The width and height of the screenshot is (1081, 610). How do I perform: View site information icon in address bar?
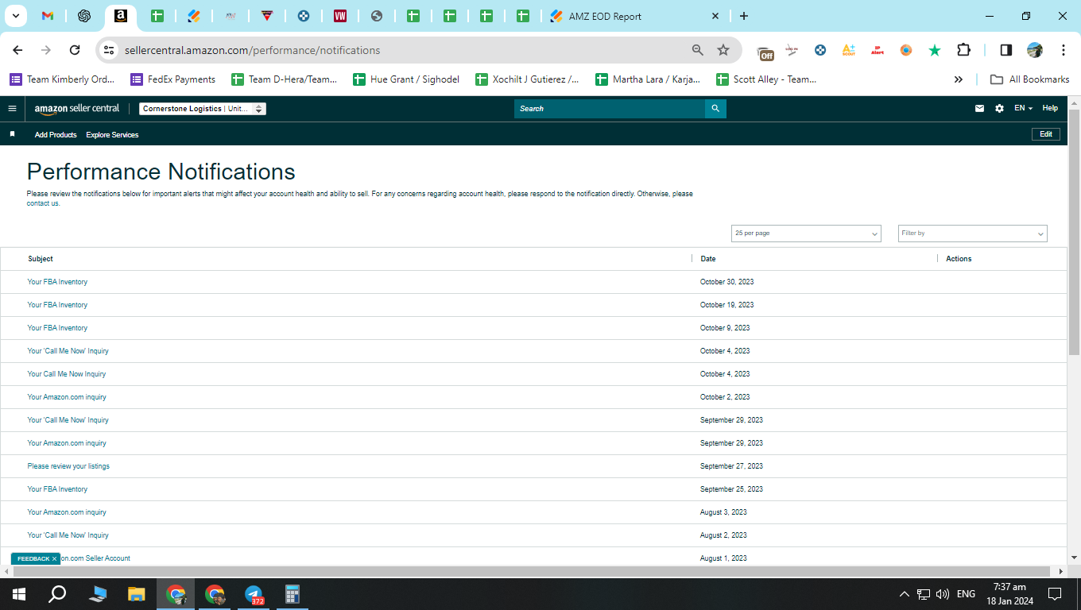(x=110, y=50)
